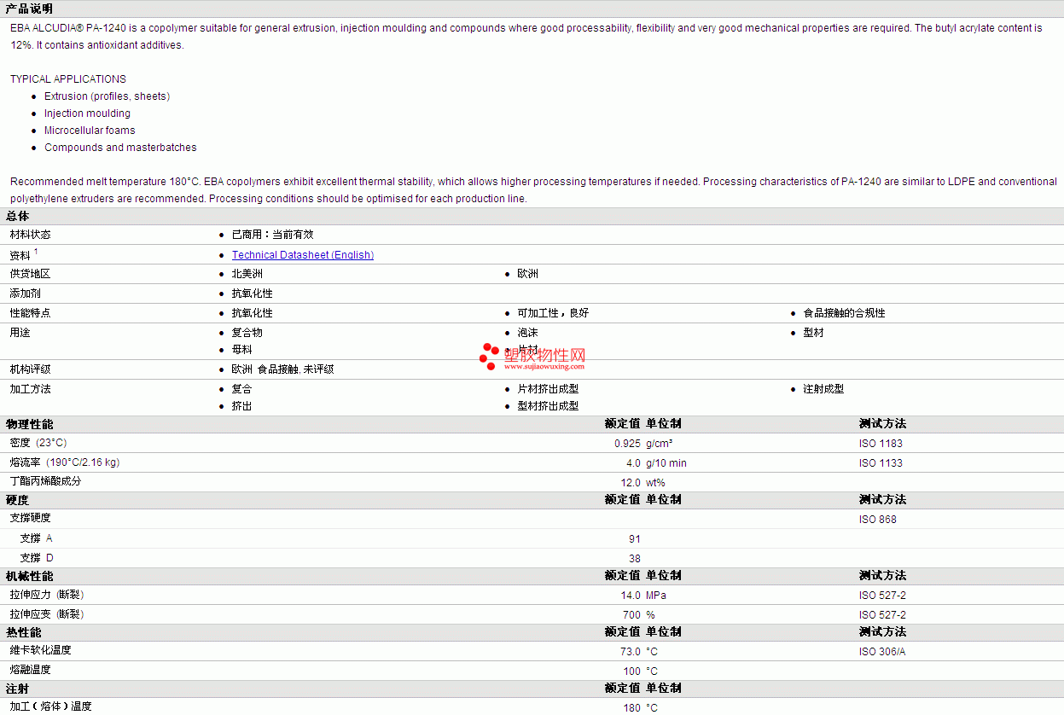Click the 欧洲 食品接触, 未评级 rating
Viewport: 1064px width, 715px height.
(282, 369)
